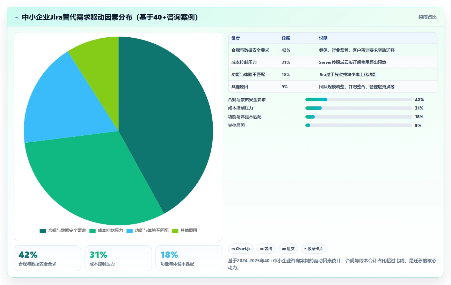The height and width of the screenshot is (285, 451).
Task: Toggle legend item 其他原因
Action: pos(184,231)
